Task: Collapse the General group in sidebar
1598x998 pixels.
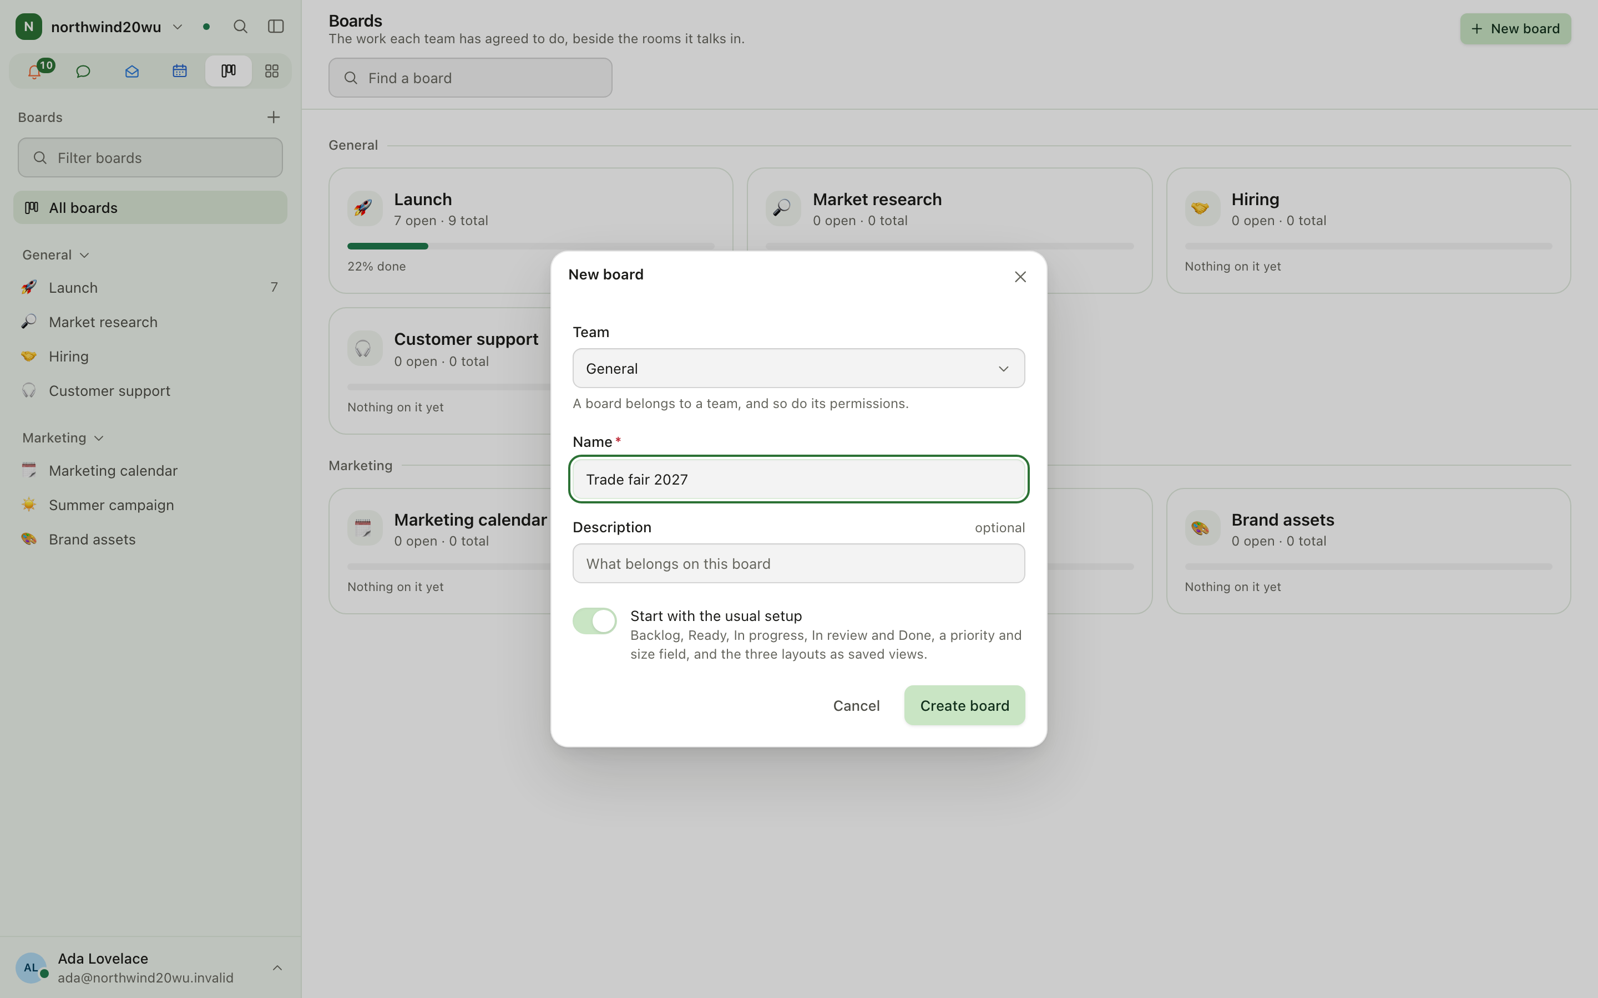Action: tap(55, 255)
